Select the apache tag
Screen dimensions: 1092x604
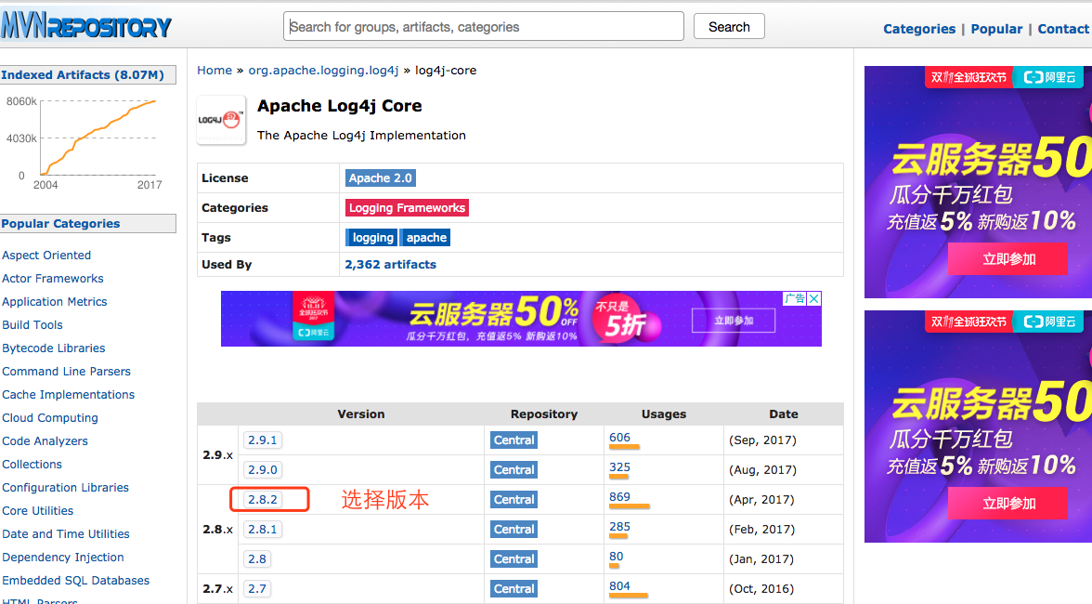click(426, 238)
